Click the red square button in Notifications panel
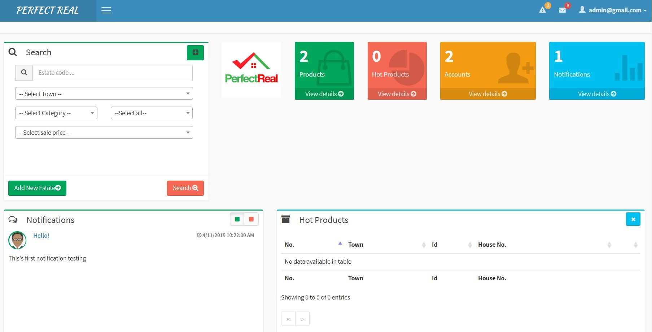Viewport: 652px width, 332px height. point(251,219)
